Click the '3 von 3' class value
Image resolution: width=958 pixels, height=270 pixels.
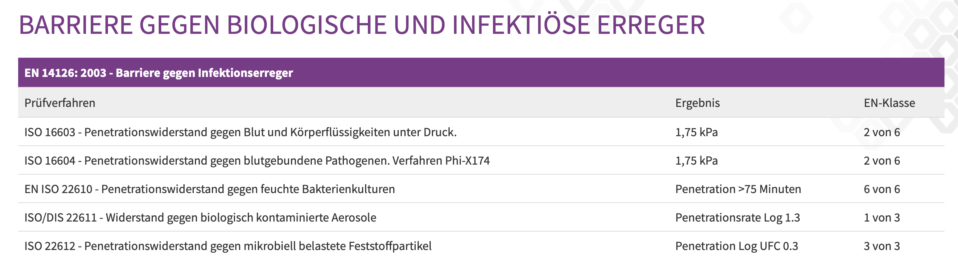point(882,246)
